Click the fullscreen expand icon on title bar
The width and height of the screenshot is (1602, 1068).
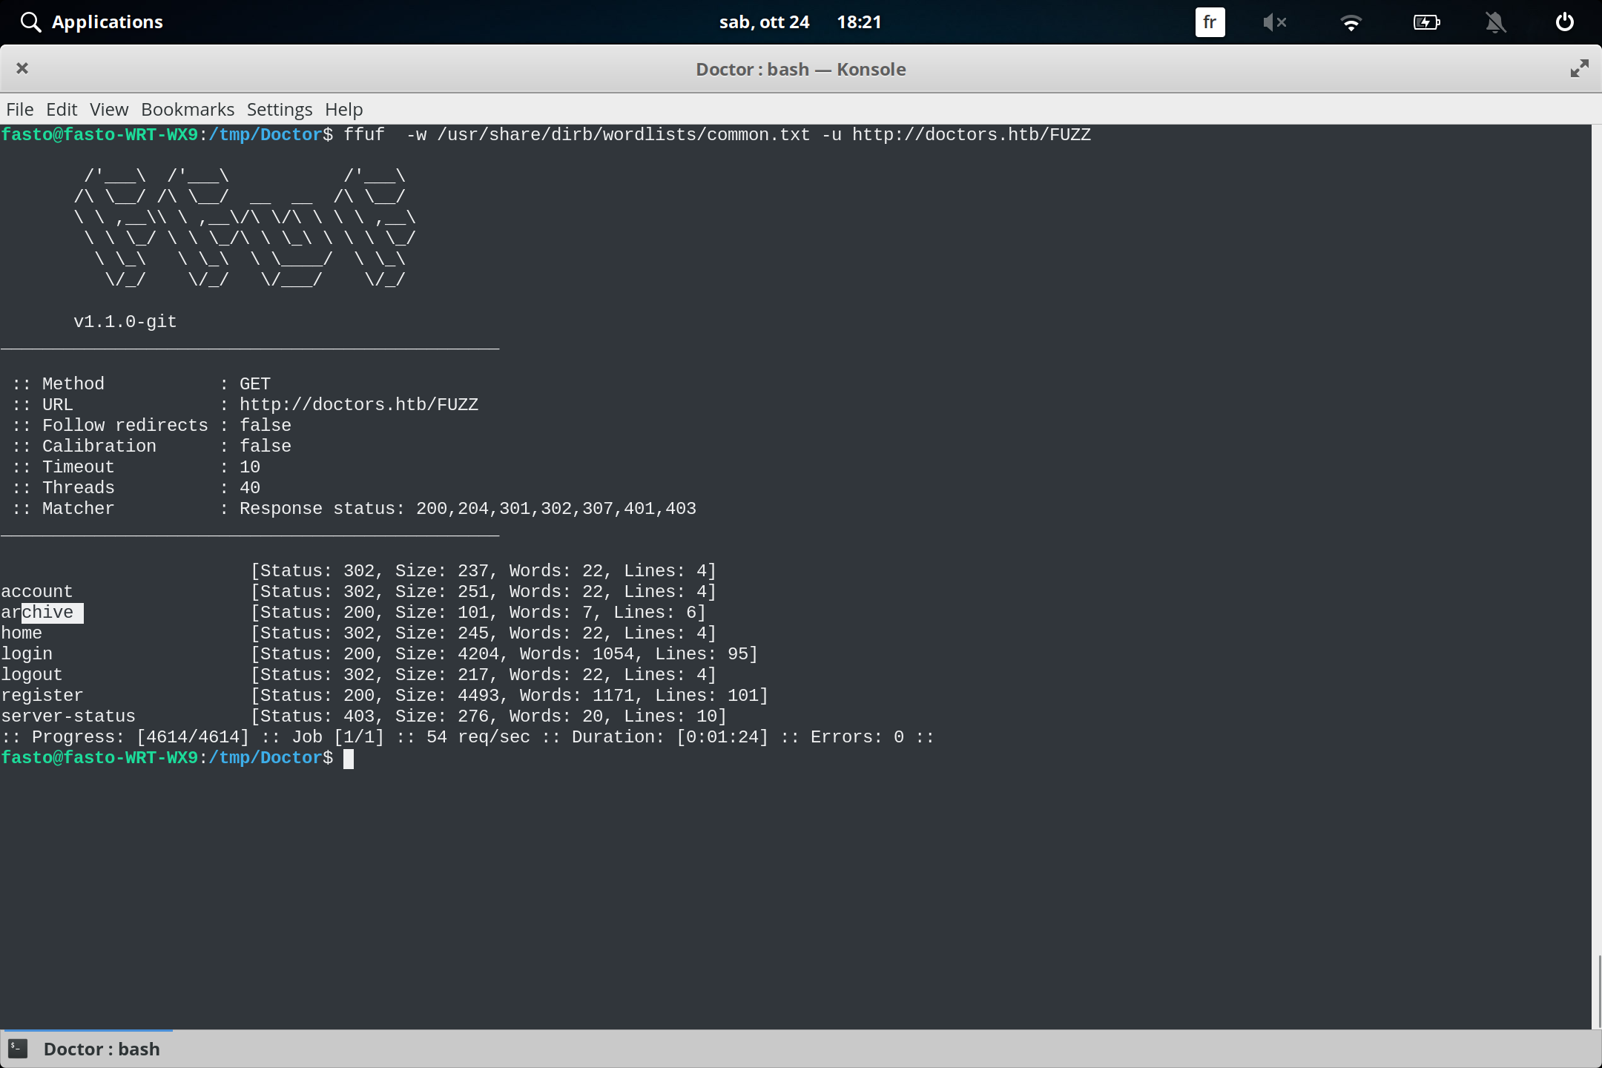pos(1578,68)
